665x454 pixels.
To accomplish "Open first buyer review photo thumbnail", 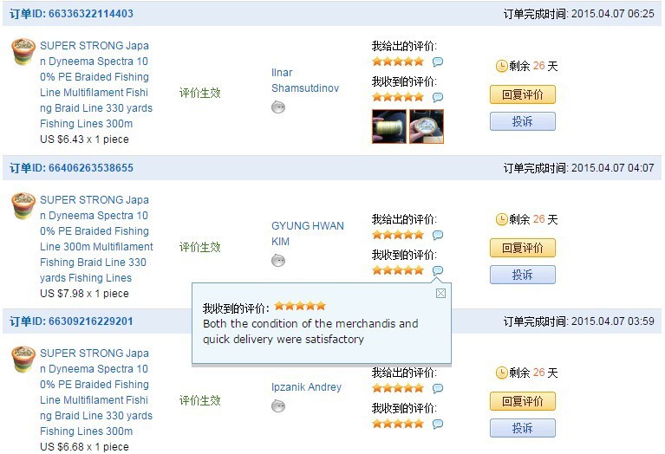I will coord(388,126).
